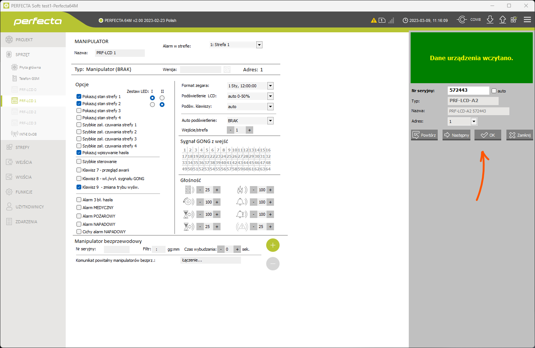Open the Adres dropdown in right panel

[474, 121]
